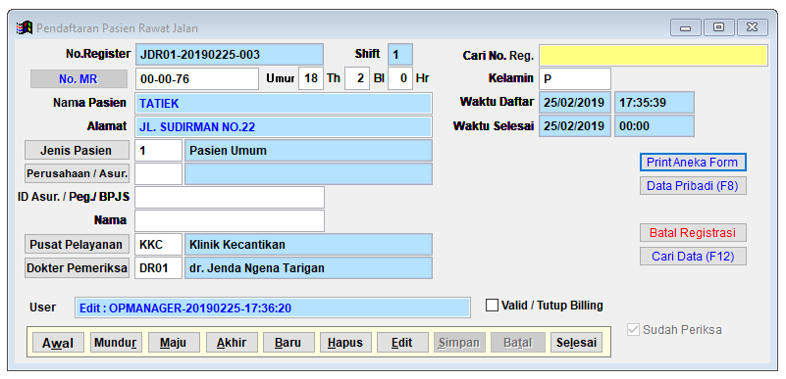Click the Waktu Daftar label

(x=497, y=102)
